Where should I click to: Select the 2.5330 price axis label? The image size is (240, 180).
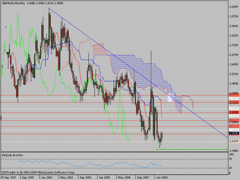click(234, 74)
